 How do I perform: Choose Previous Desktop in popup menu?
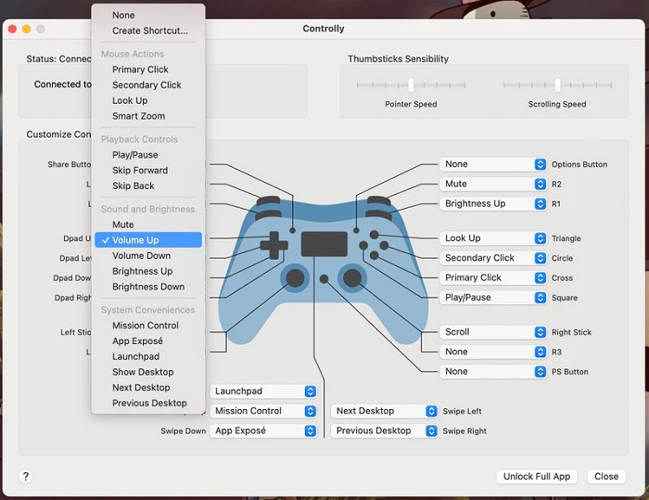pyautogui.click(x=148, y=404)
